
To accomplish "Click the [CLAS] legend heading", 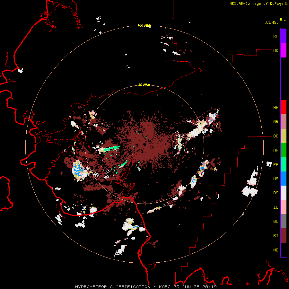I will [271, 22].
